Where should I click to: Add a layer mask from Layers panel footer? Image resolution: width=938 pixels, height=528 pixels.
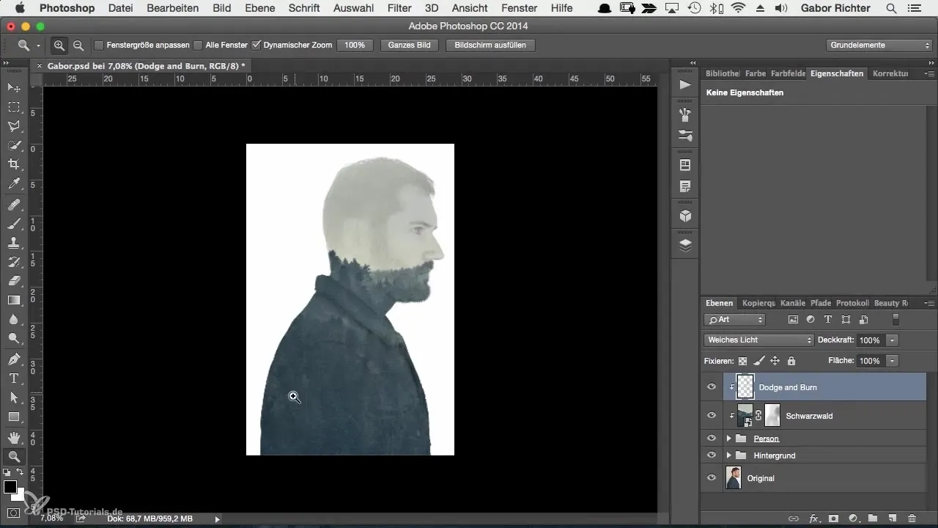coord(834,518)
